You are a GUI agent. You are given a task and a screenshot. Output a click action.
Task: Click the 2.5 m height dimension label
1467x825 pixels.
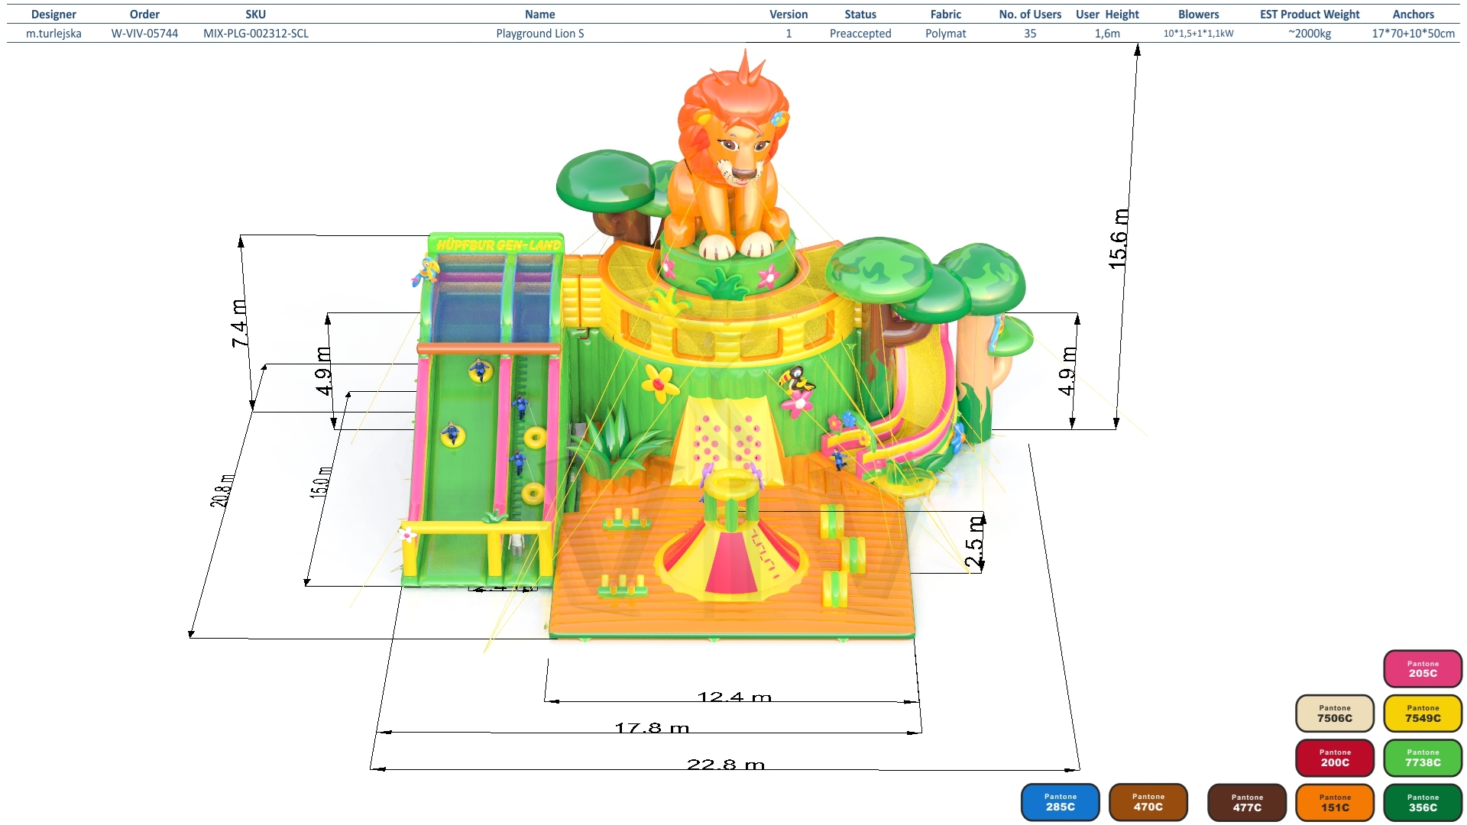974,542
